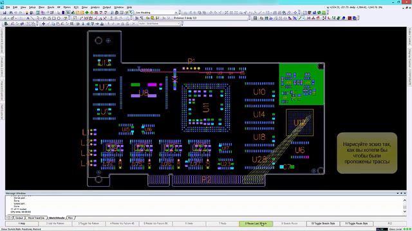Viewport: 412px width, 231px height.
Task: Click the green plane area at top right
Action: (x=301, y=84)
